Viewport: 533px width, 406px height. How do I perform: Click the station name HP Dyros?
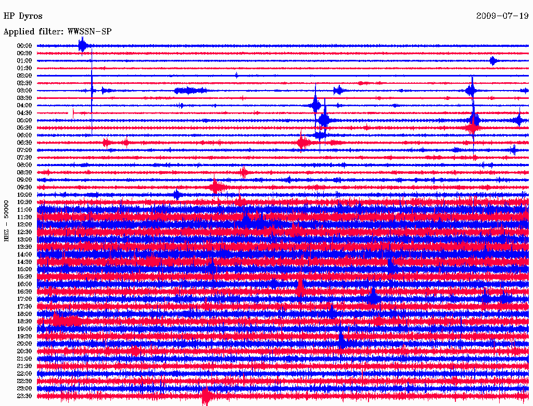tap(23, 16)
